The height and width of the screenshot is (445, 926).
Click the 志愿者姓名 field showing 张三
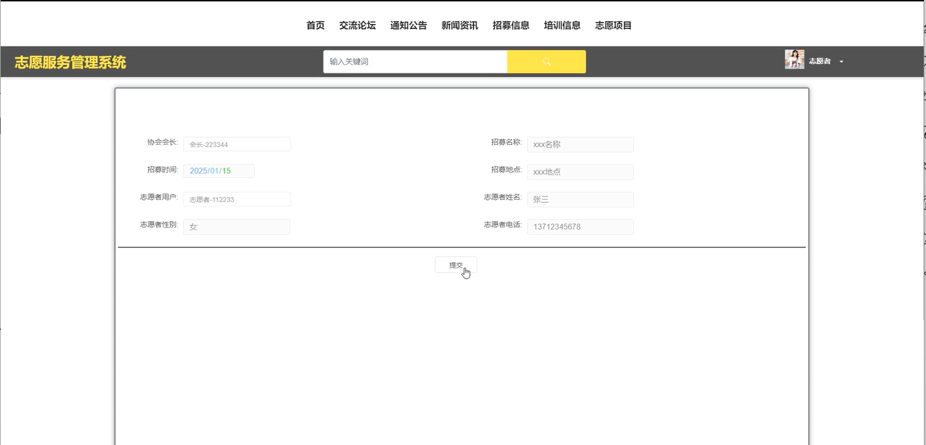[581, 199]
